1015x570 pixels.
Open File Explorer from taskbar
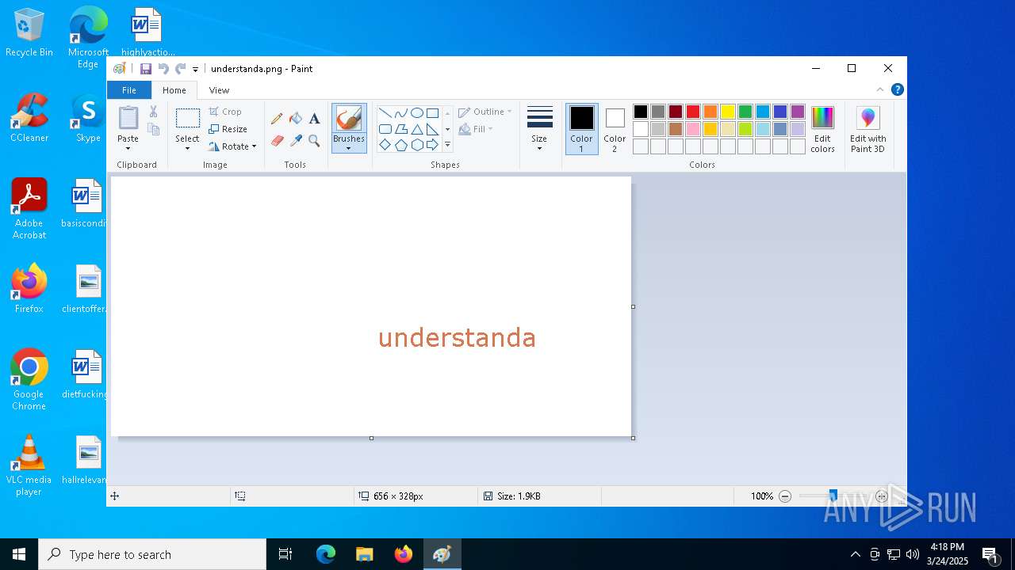365,554
